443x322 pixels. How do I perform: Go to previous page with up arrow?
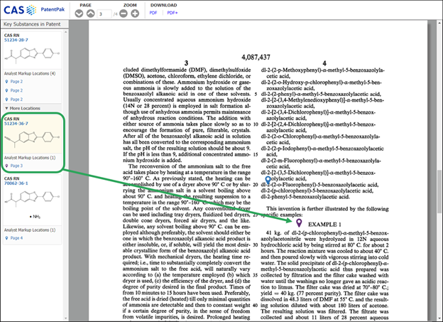coord(90,14)
